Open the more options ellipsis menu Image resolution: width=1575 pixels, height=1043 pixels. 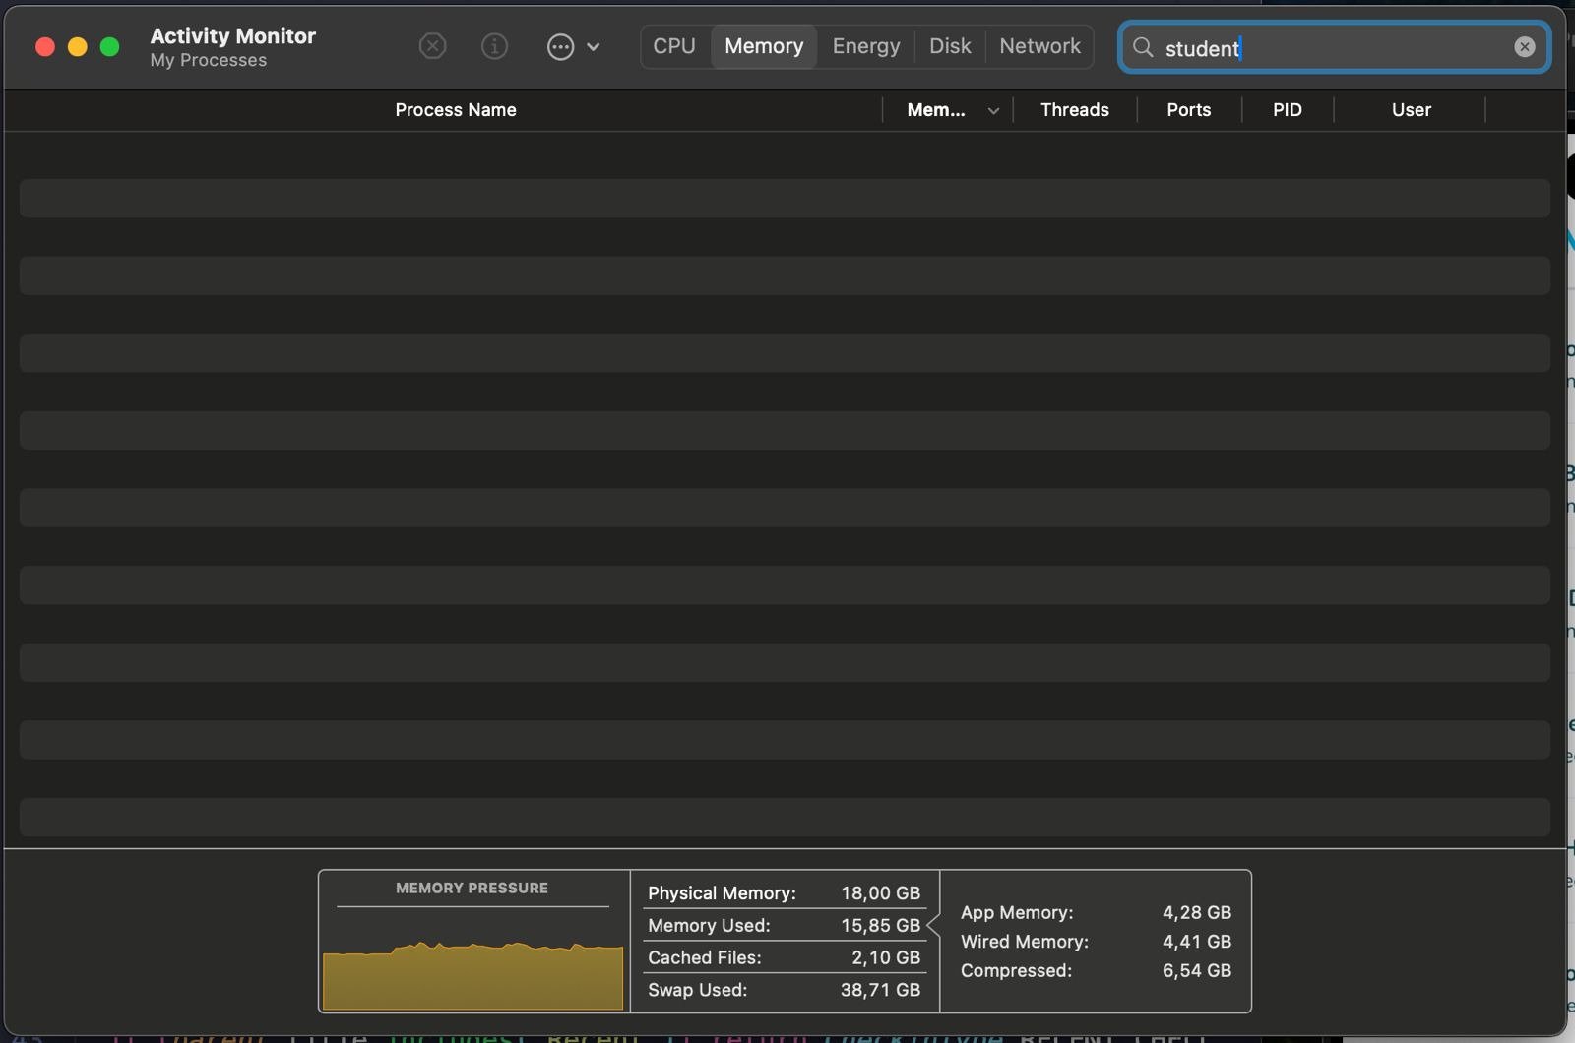(560, 46)
